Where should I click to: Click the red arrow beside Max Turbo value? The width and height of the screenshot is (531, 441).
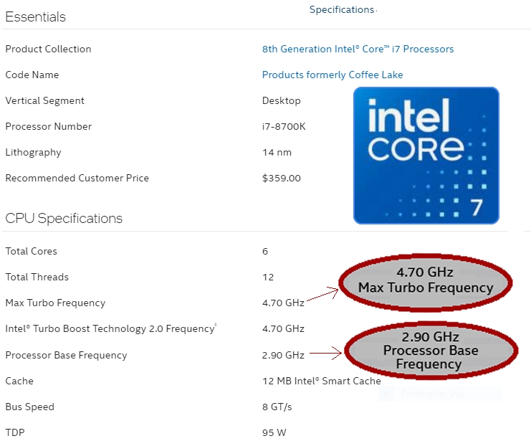point(322,293)
